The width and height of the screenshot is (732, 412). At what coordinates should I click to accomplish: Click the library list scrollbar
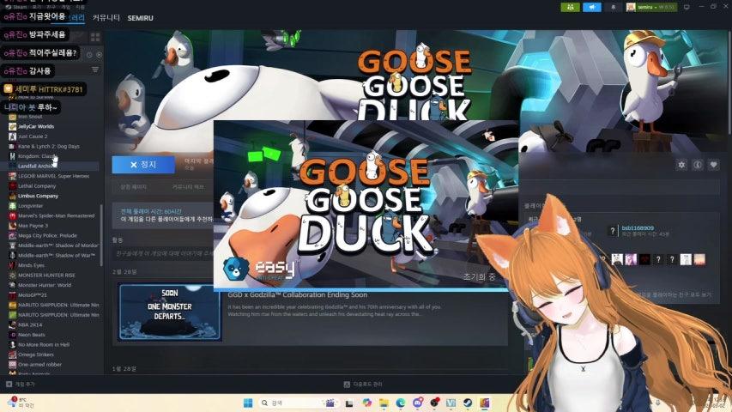101,235
